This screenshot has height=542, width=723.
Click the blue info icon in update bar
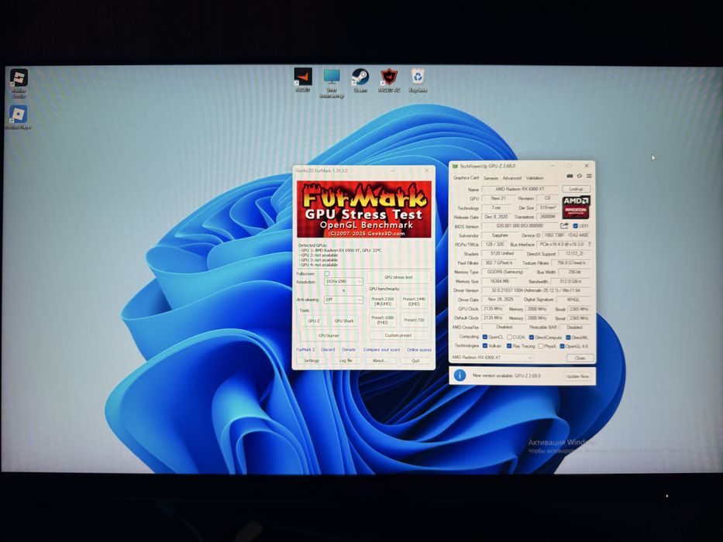point(460,376)
